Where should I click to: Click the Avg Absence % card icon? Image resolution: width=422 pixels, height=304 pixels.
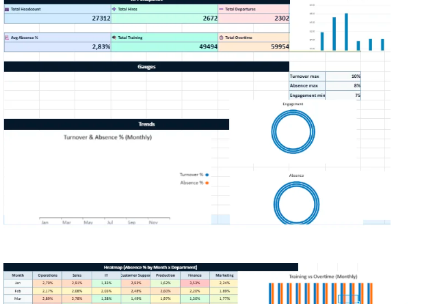[7, 38]
